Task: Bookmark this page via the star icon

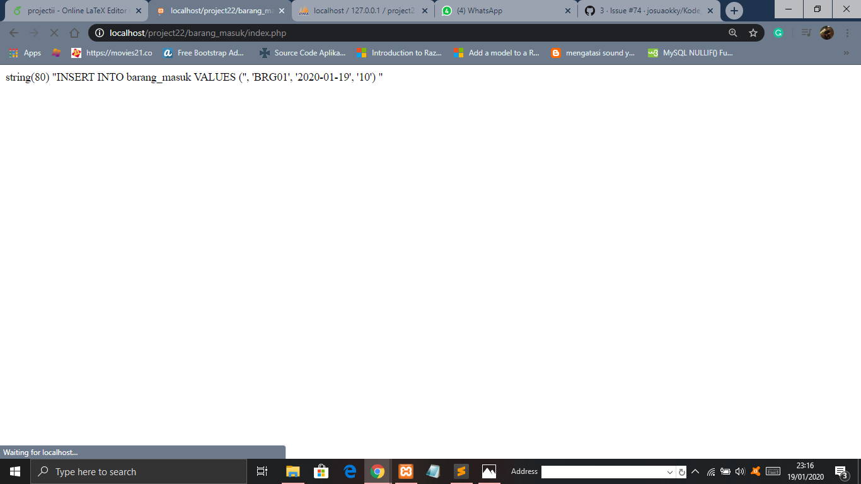Action: [x=753, y=33]
